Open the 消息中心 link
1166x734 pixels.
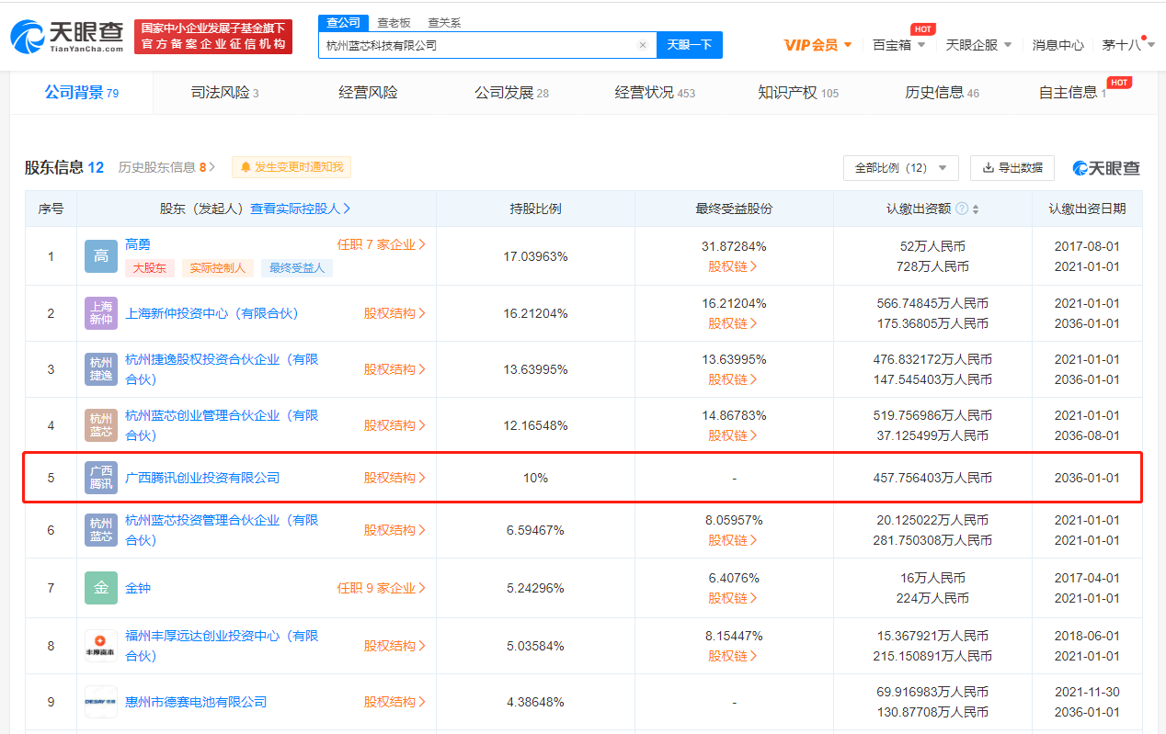(x=1057, y=45)
